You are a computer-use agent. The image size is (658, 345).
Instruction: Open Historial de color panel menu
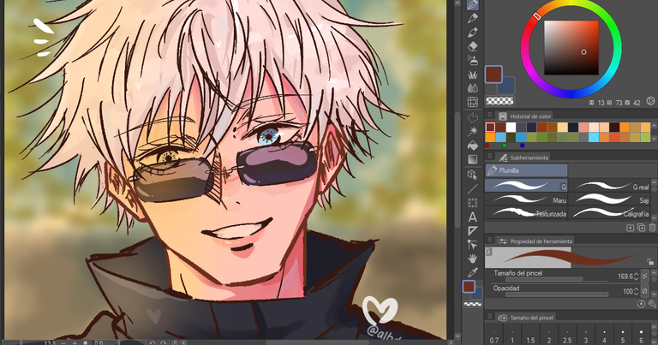(x=489, y=115)
